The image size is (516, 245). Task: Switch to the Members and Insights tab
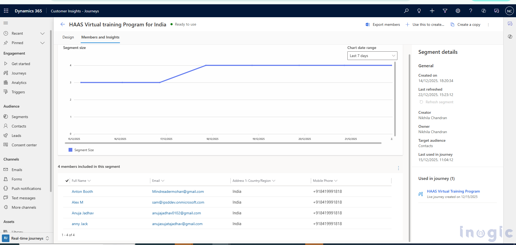click(x=100, y=37)
